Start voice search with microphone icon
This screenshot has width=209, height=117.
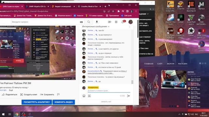tap(97, 22)
